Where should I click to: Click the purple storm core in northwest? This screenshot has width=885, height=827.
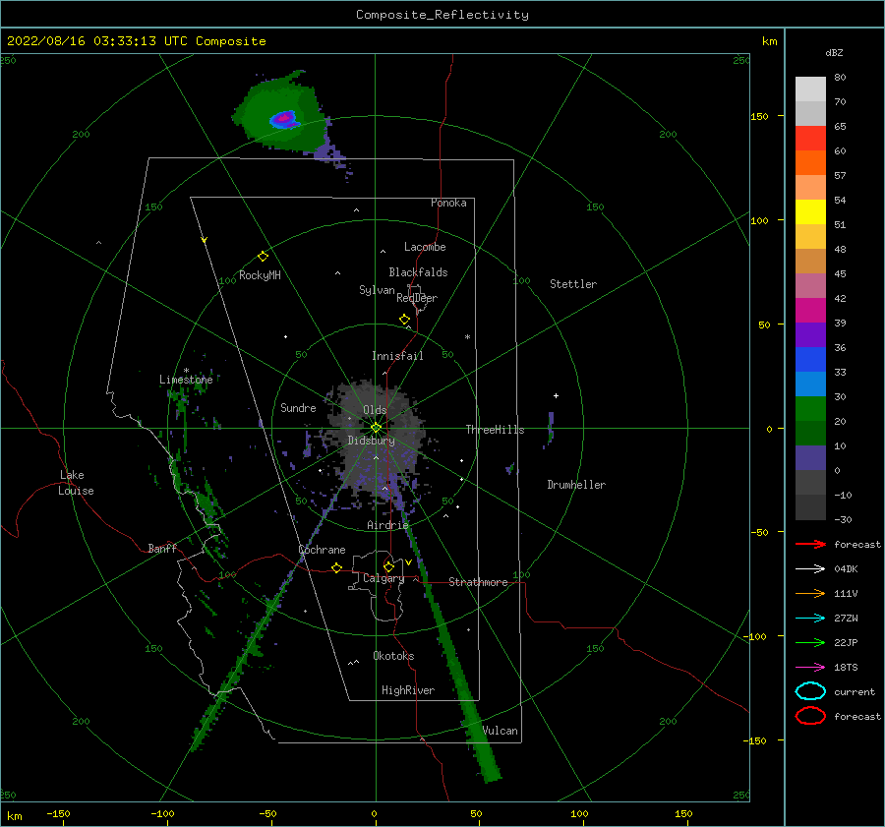[285, 119]
